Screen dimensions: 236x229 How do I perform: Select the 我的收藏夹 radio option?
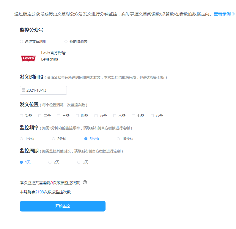pyautogui.click(x=66, y=42)
